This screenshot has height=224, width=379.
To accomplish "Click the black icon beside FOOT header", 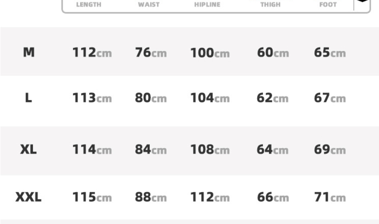I will click(362, 1).
